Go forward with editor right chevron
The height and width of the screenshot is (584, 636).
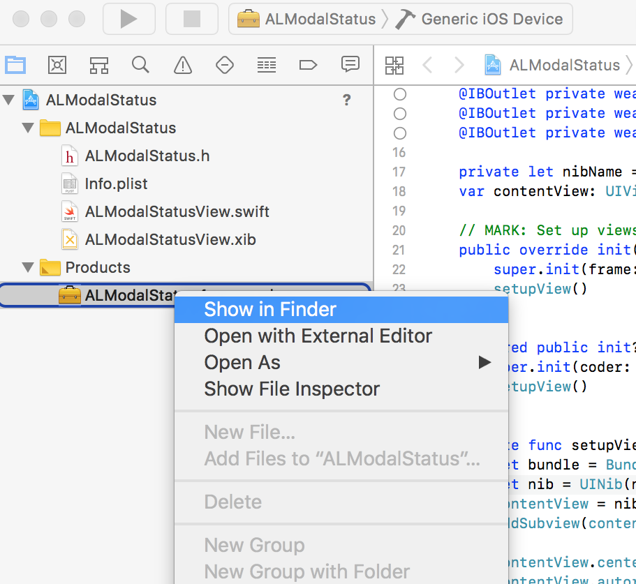[x=459, y=65]
